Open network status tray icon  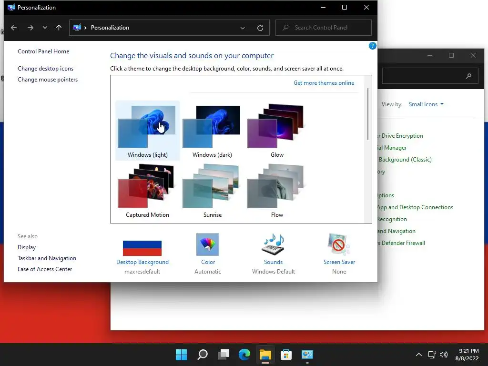432,355
